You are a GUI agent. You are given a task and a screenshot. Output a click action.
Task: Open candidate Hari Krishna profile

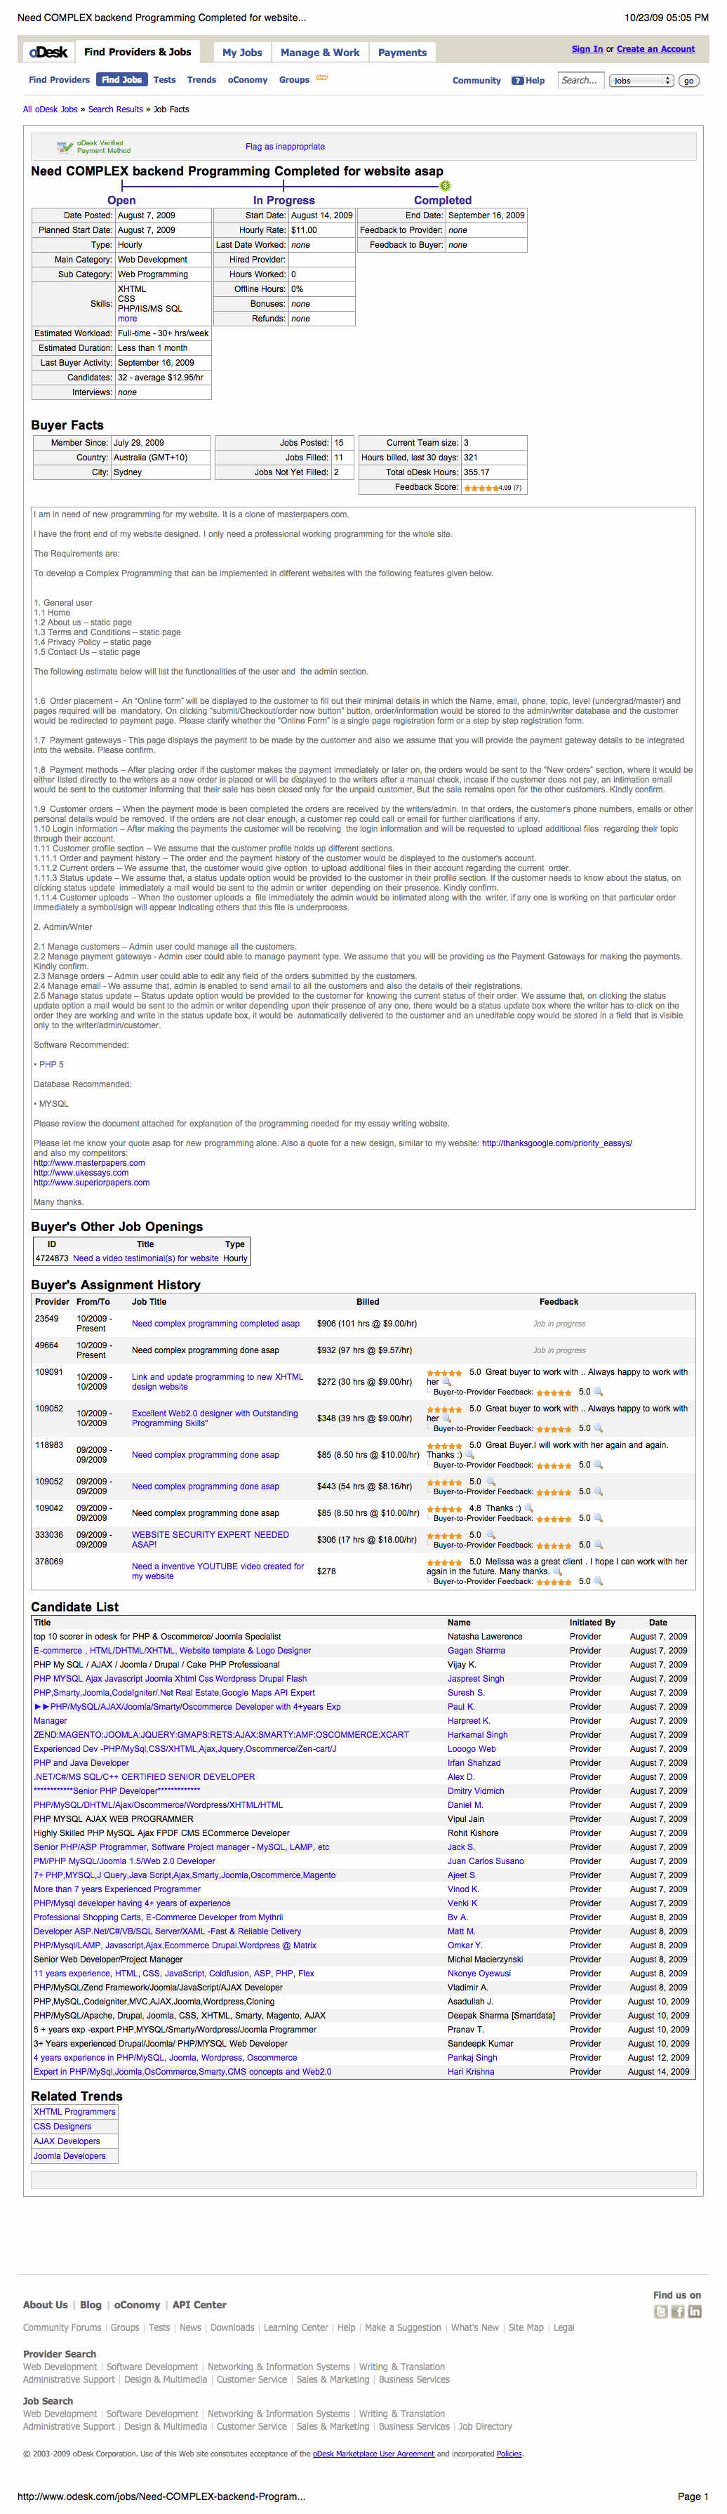[x=470, y=2072]
